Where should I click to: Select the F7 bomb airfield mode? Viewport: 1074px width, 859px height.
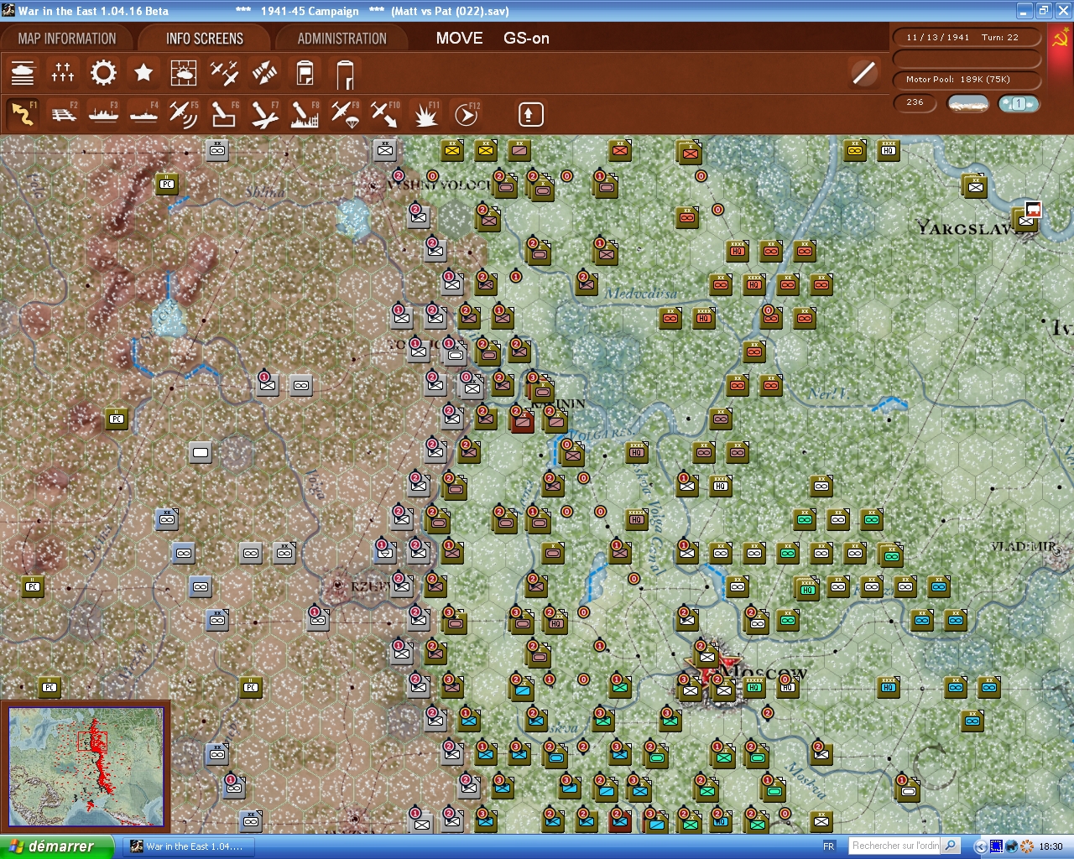click(264, 114)
